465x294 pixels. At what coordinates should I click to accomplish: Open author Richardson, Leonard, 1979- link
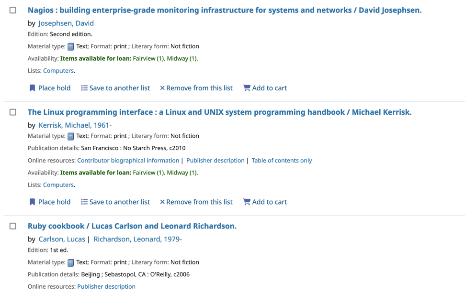[x=137, y=239]
